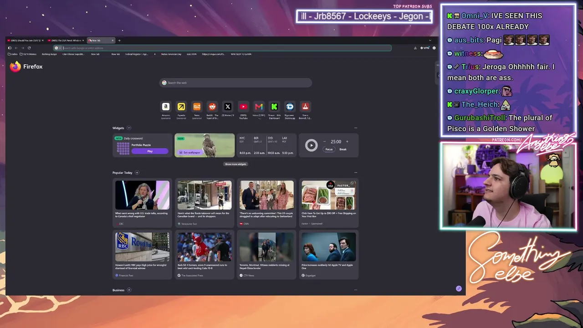This screenshot has height=328, width=583.
Task: Open the account icon beside VPN
Action: [x=434, y=48]
